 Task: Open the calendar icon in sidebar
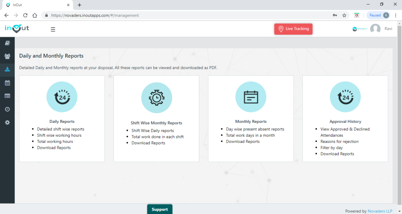8,83
